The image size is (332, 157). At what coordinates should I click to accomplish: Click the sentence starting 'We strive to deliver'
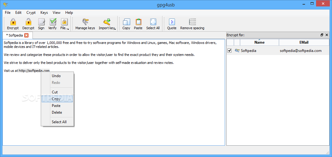[89, 63]
